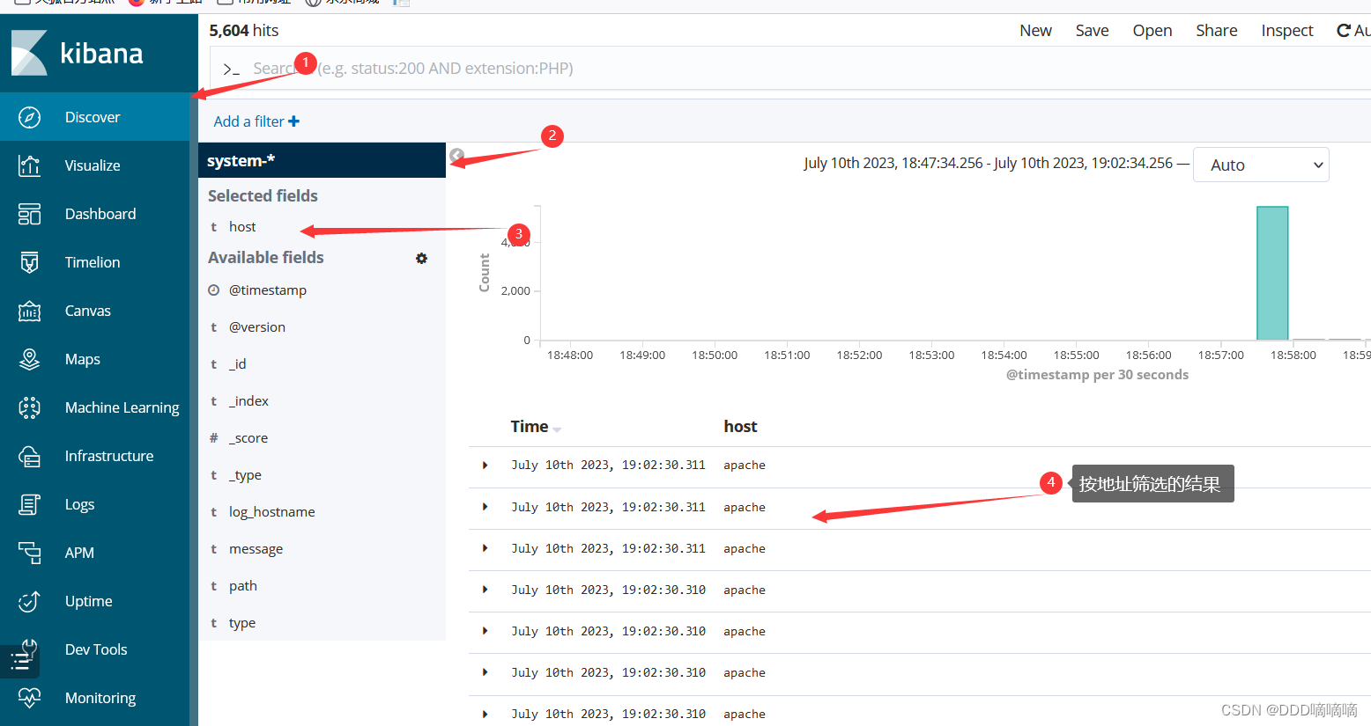Image resolution: width=1371 pixels, height=726 pixels.
Task: Open Canvas via its sidebar icon
Action: [x=29, y=311]
